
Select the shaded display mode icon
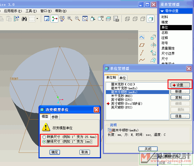(x=151, y=19)
